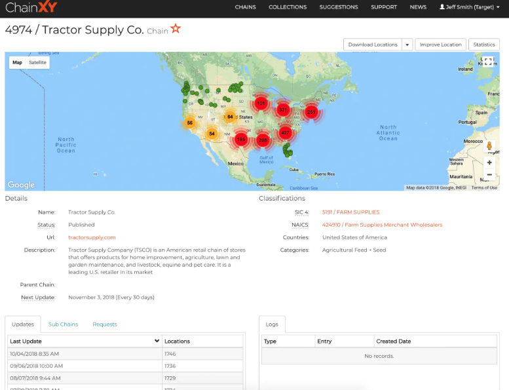Open the NEWS menu item
The height and width of the screenshot is (390, 509).
click(x=418, y=7)
